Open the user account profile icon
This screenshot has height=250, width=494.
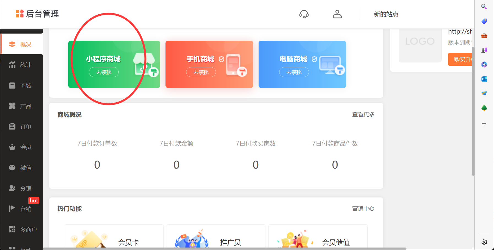pos(337,14)
